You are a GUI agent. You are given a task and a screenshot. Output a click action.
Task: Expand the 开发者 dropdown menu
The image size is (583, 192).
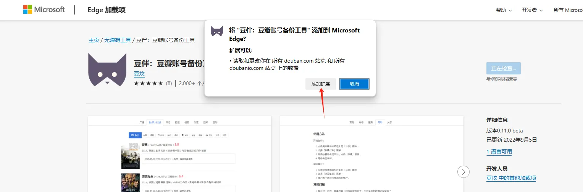click(532, 10)
